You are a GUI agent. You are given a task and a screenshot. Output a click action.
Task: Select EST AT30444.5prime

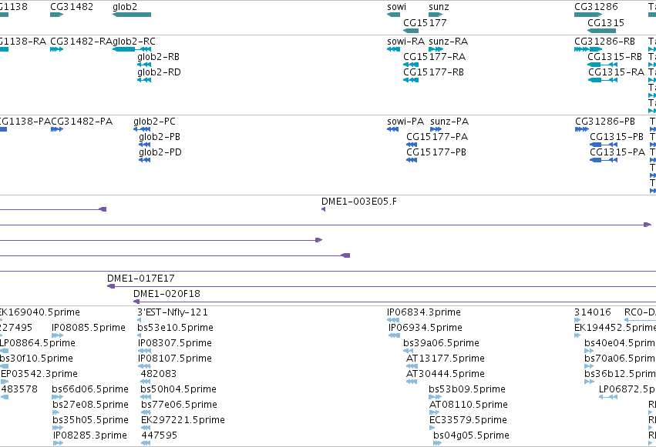[x=412, y=382]
